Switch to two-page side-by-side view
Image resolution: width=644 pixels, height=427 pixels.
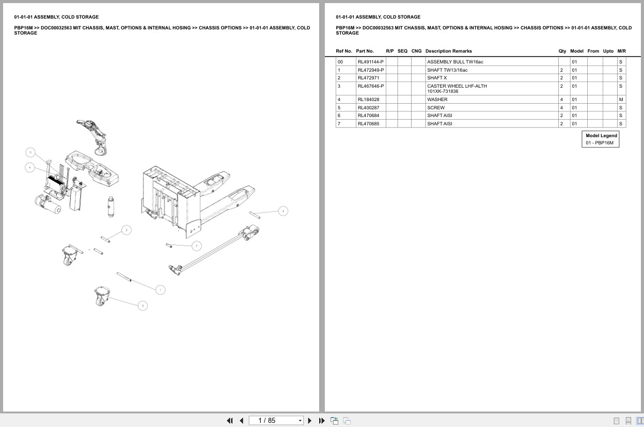tap(640, 421)
